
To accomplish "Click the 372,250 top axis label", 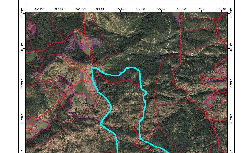I will (121, 9).
